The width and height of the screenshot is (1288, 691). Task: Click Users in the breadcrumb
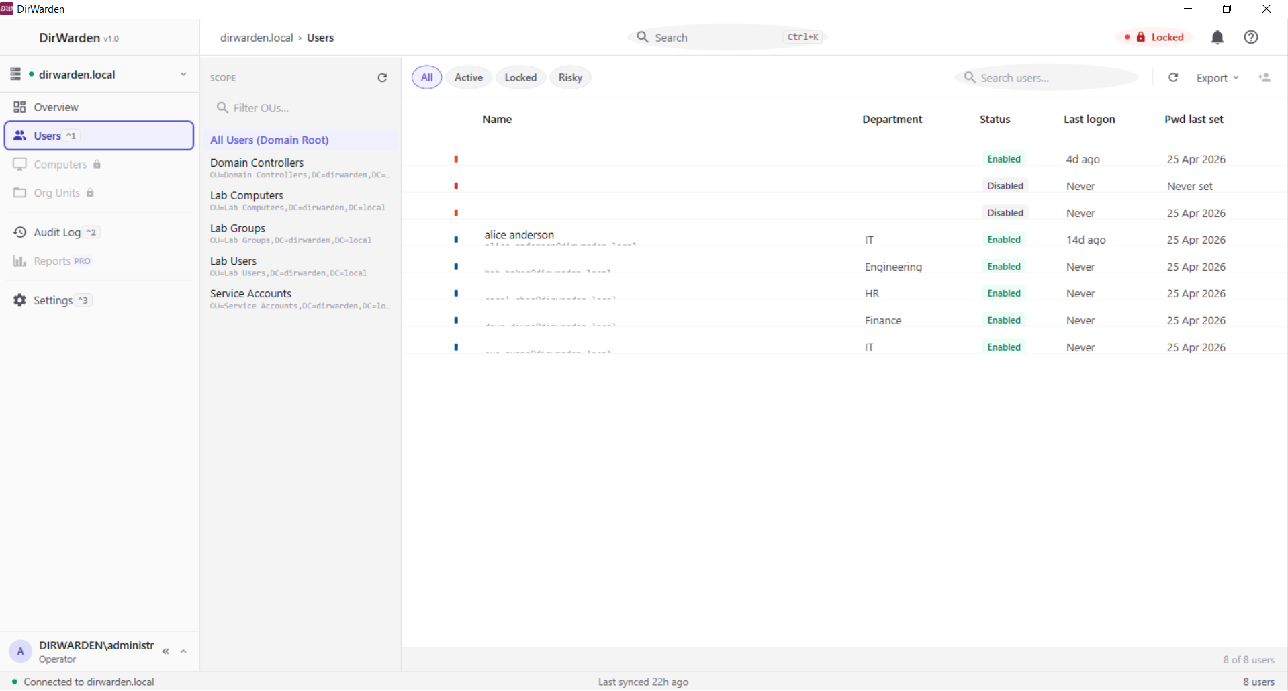click(x=320, y=38)
